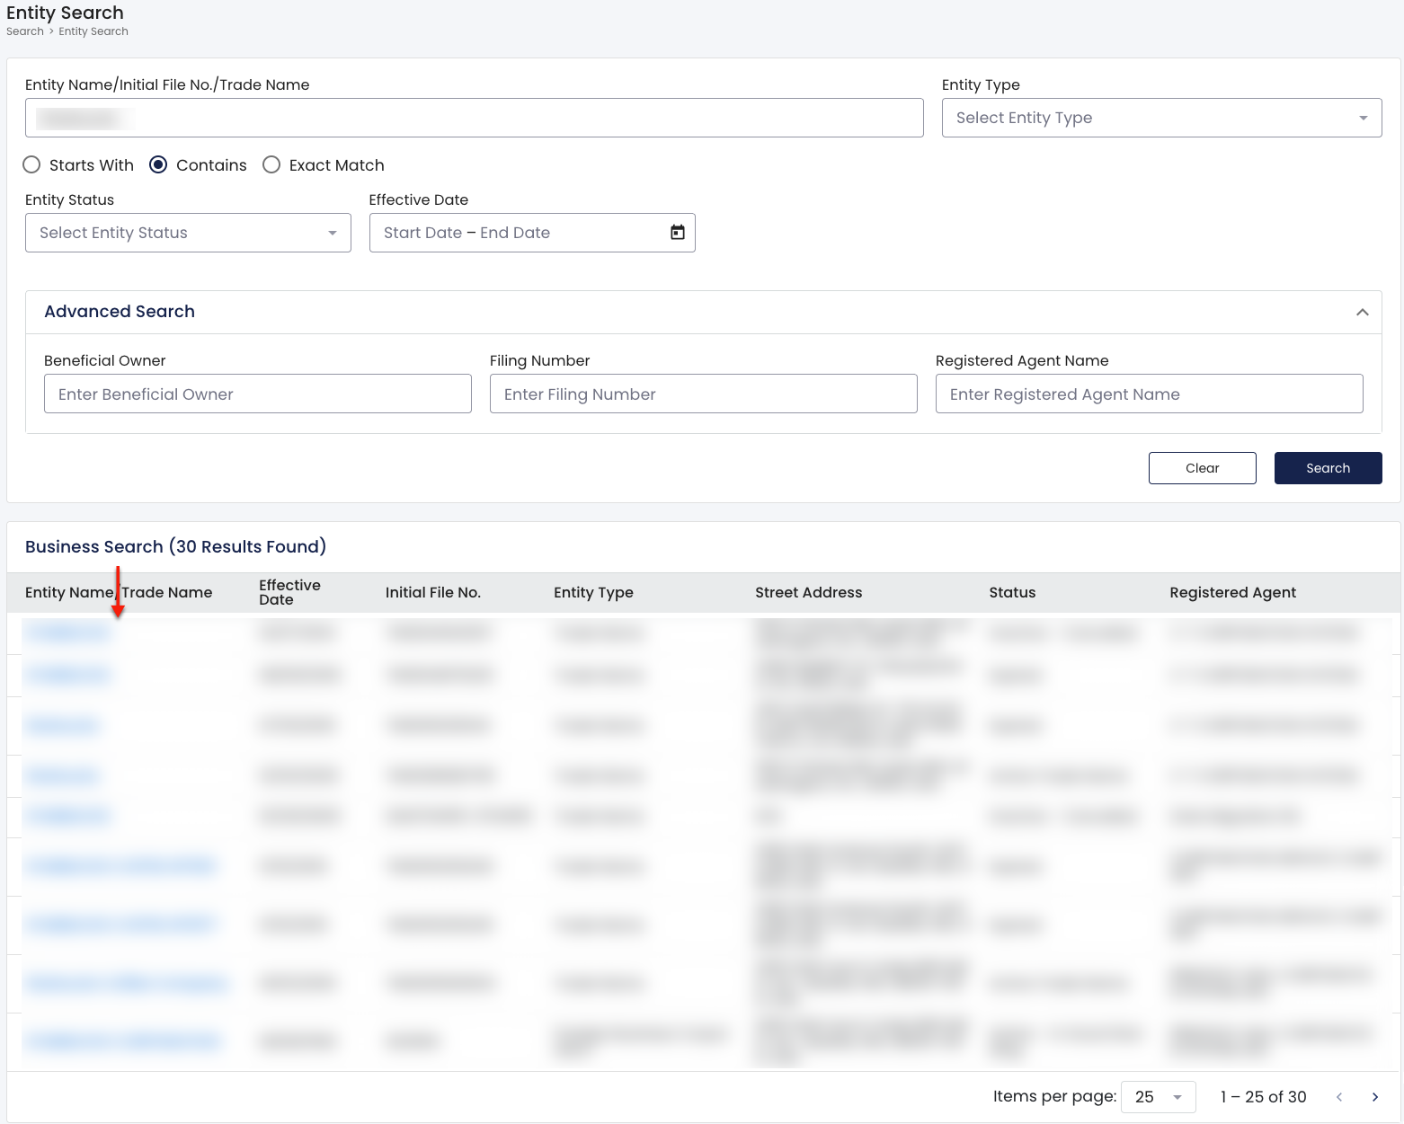Viewport: 1404px width, 1124px height.
Task: Go to the next results page
Action: pos(1375,1097)
